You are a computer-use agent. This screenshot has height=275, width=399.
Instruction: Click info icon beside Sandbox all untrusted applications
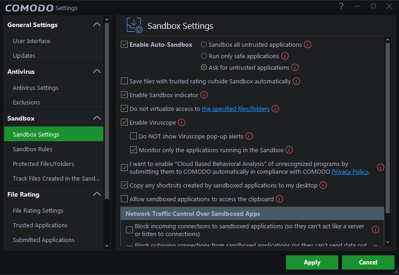pos(308,45)
